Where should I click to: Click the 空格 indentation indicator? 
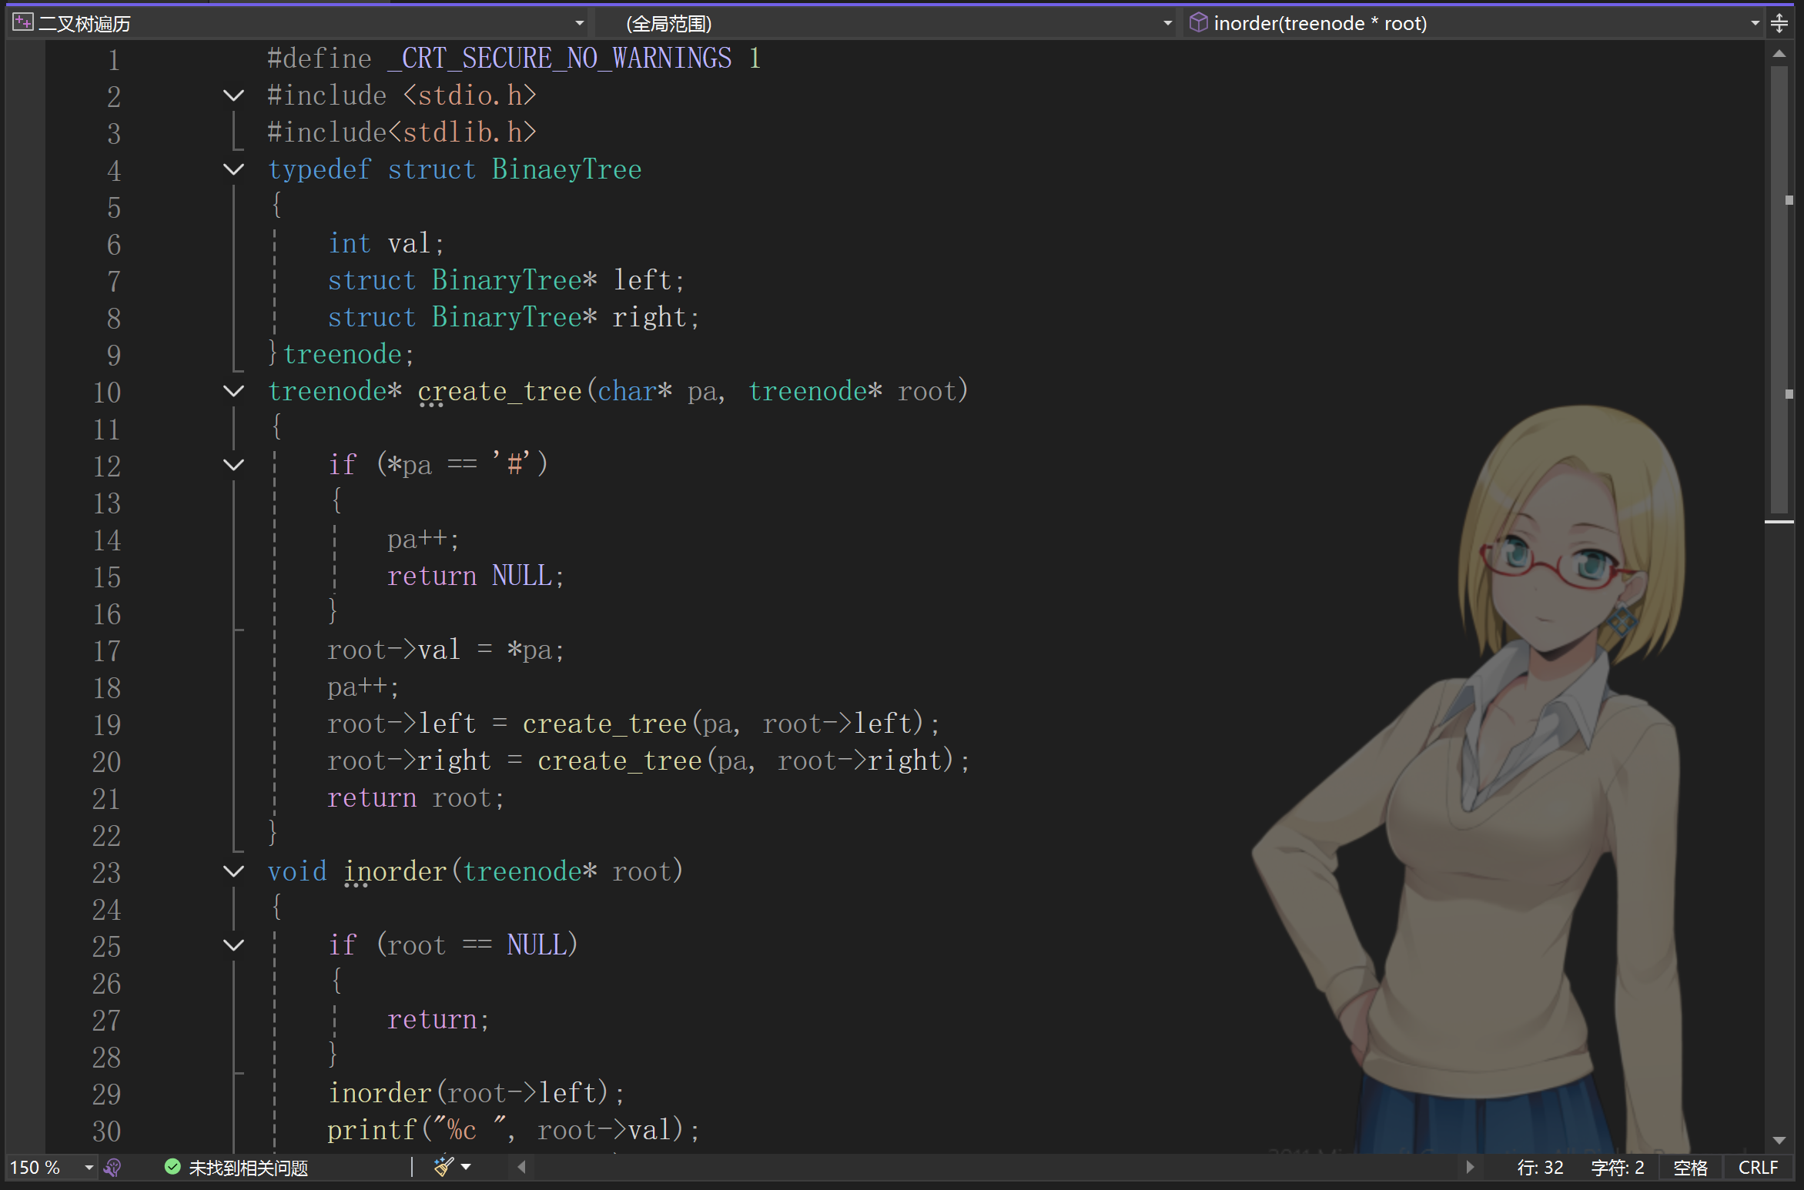1690,1168
